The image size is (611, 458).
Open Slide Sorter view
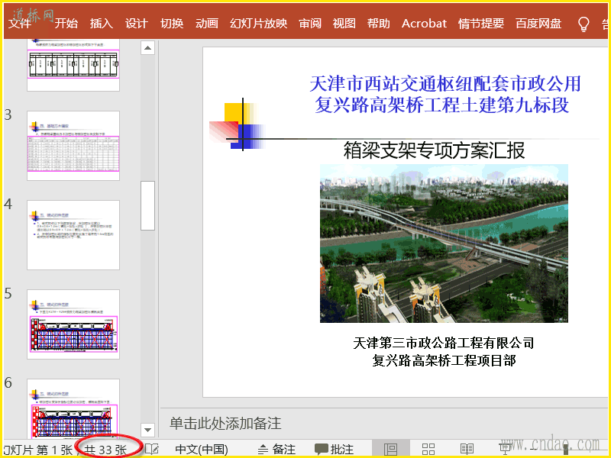428,449
